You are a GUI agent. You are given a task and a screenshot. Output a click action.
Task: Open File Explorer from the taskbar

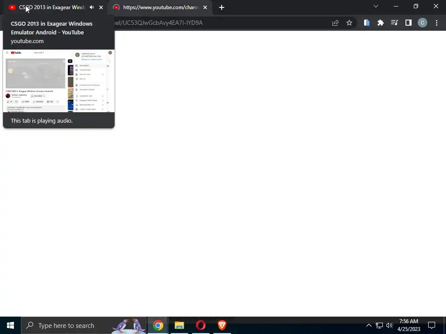179,325
